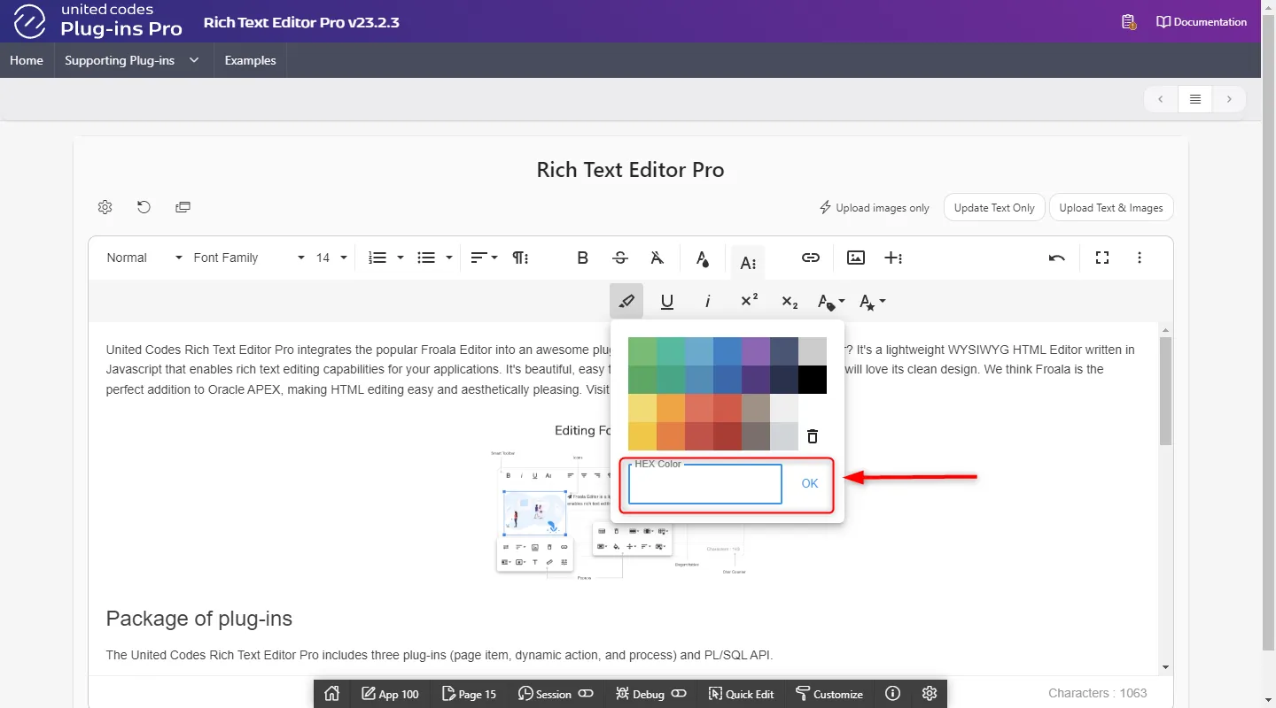Clear text formatting icon
Screen dimensions: 1276x708
(657, 258)
